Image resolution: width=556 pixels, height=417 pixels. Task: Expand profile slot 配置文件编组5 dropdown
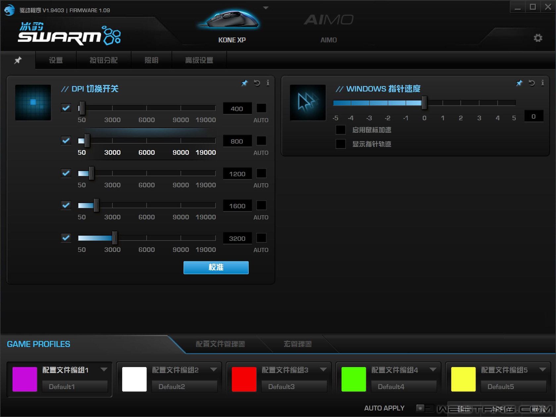click(x=543, y=370)
